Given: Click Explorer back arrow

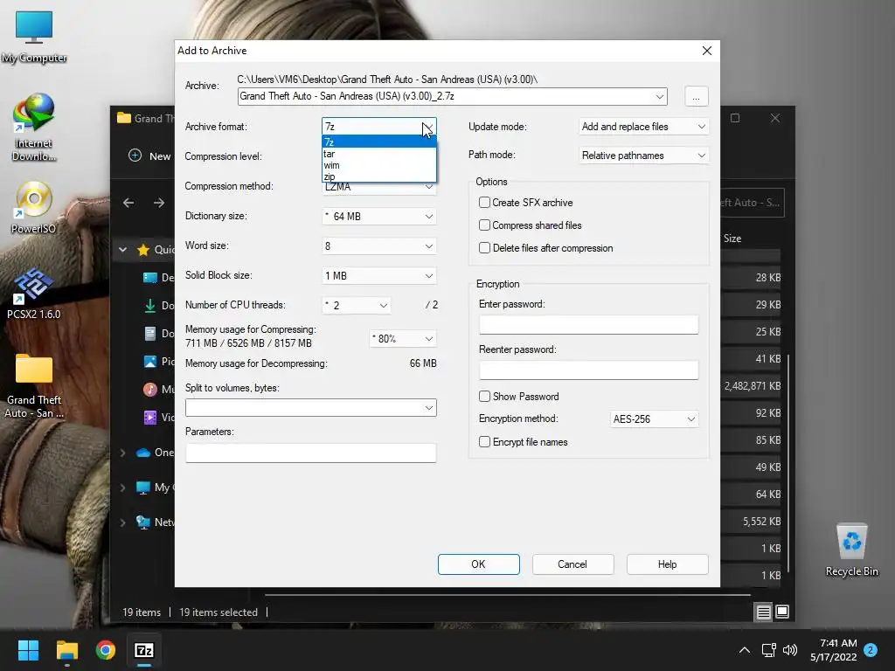Looking at the screenshot, I should click(128, 203).
